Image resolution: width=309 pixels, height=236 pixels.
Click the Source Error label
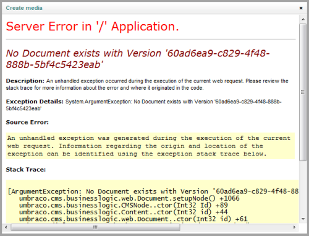[27, 122]
